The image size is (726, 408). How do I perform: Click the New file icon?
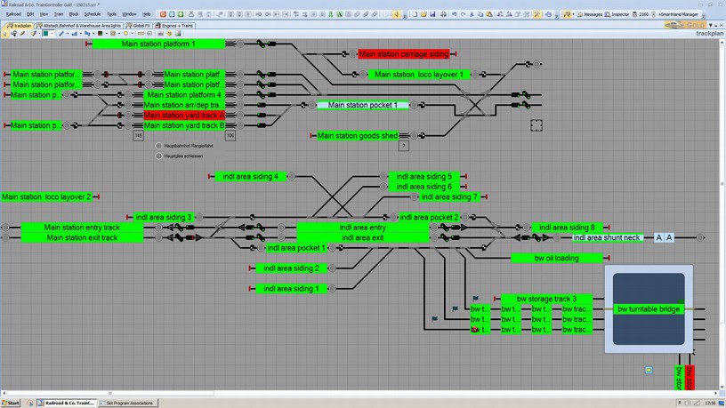click(x=415, y=14)
